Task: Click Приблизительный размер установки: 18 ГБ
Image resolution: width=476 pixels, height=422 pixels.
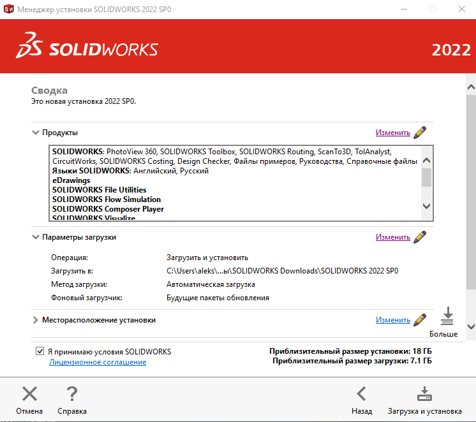Action: click(x=351, y=351)
